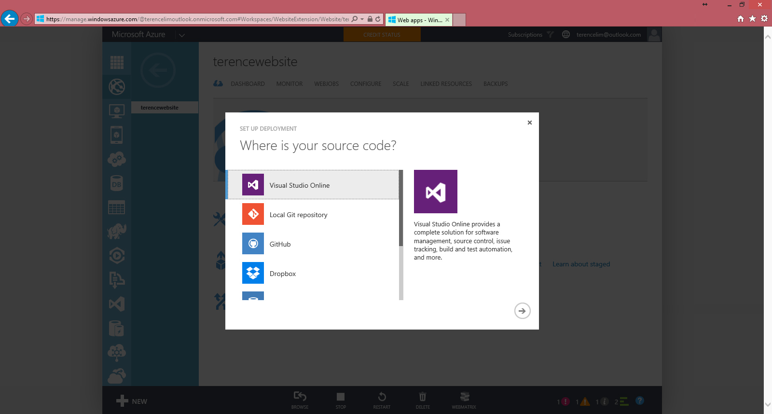The width and height of the screenshot is (772, 414).
Task: Click the help question mark icon
Action: tap(640, 400)
